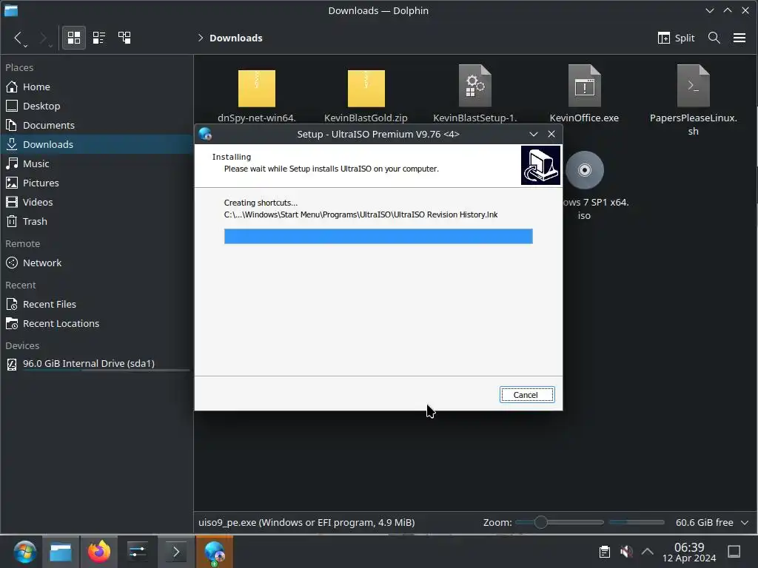Open Trash in the Places panel
The image size is (758, 568).
[97, 221]
